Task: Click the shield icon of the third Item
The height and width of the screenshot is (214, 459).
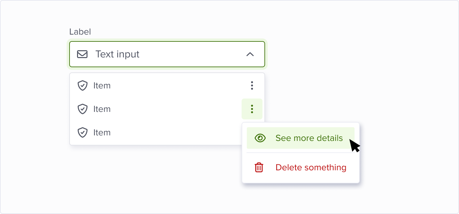Action: tap(83, 132)
